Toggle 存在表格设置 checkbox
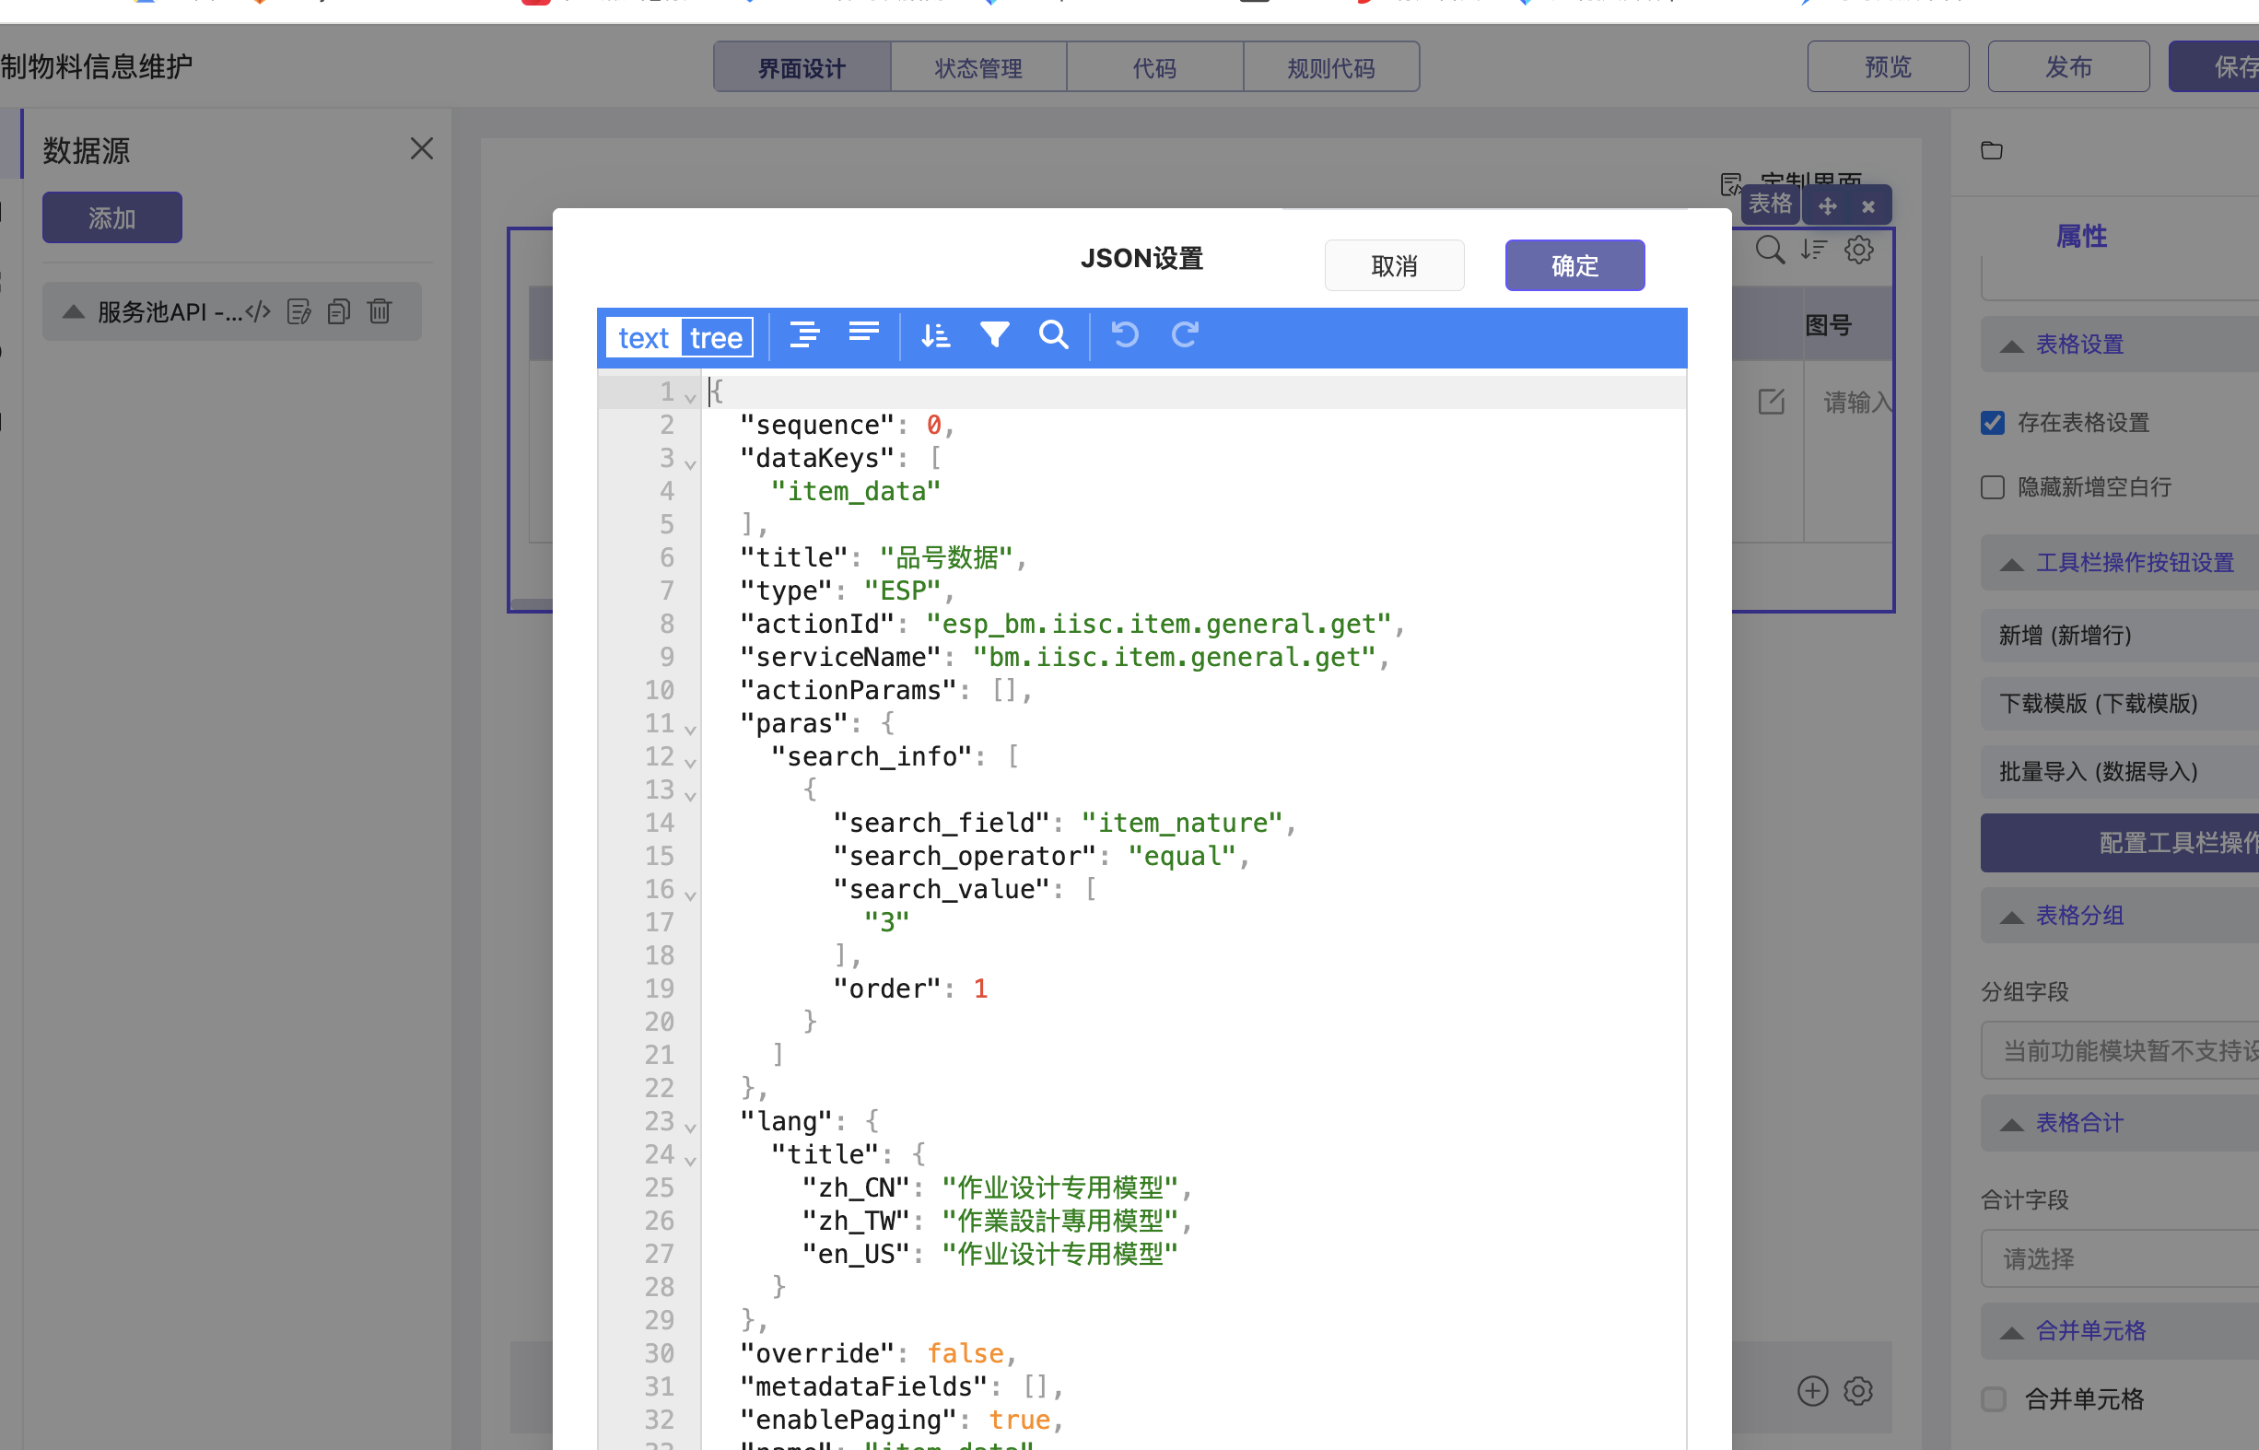2259x1450 pixels. (1993, 423)
